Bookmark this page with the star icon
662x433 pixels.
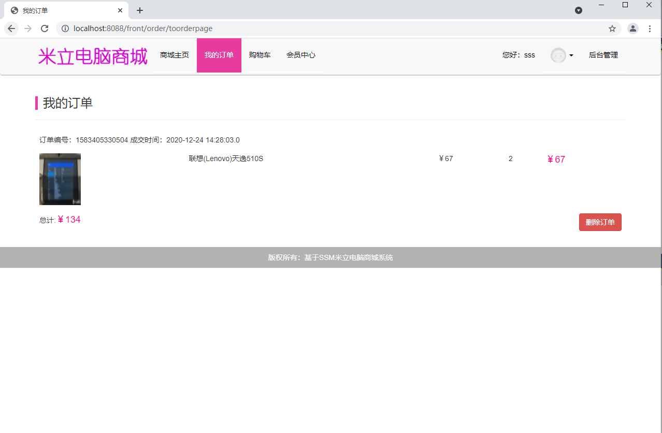point(612,28)
